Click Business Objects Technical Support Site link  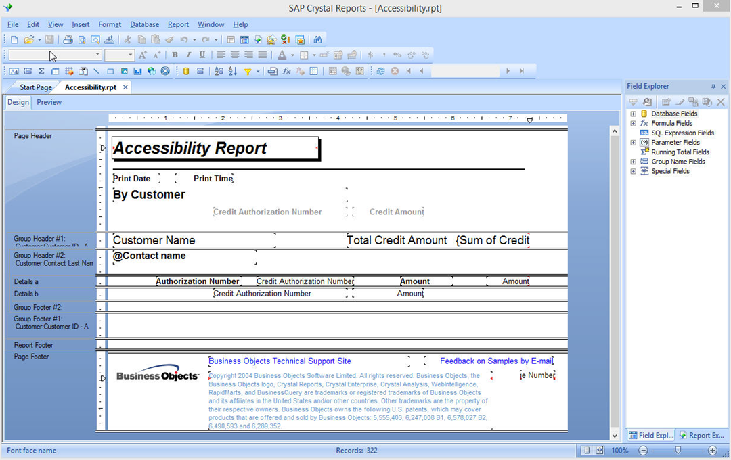point(280,361)
